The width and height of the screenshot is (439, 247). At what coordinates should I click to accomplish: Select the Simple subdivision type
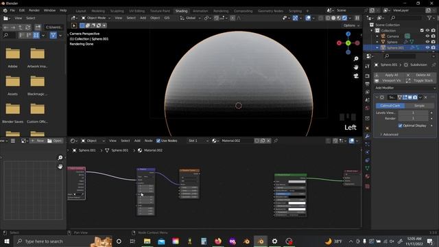coord(419,106)
